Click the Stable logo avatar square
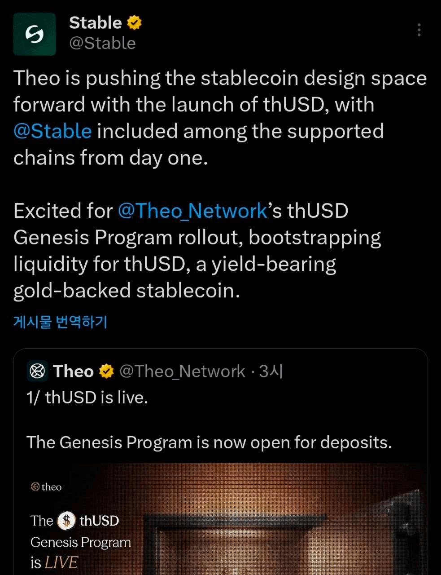Image resolution: width=441 pixels, height=575 pixels. tap(35, 34)
